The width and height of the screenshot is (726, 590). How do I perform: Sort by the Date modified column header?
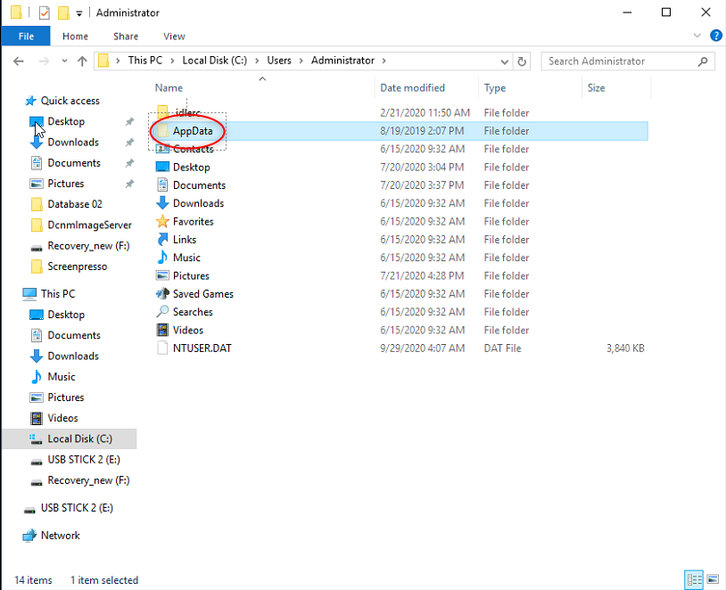point(411,88)
